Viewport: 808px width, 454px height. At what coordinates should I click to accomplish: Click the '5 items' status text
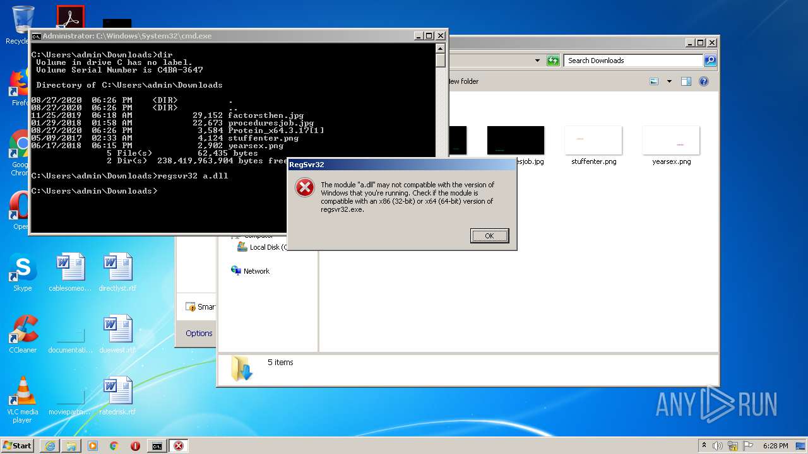point(280,363)
